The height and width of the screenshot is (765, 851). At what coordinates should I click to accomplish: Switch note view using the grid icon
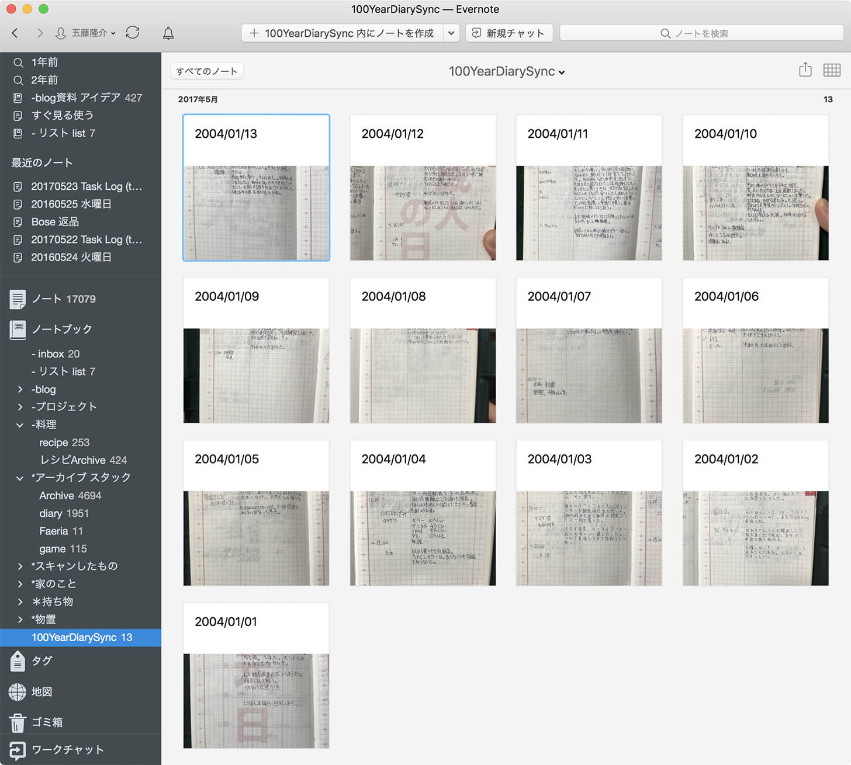[x=831, y=70]
